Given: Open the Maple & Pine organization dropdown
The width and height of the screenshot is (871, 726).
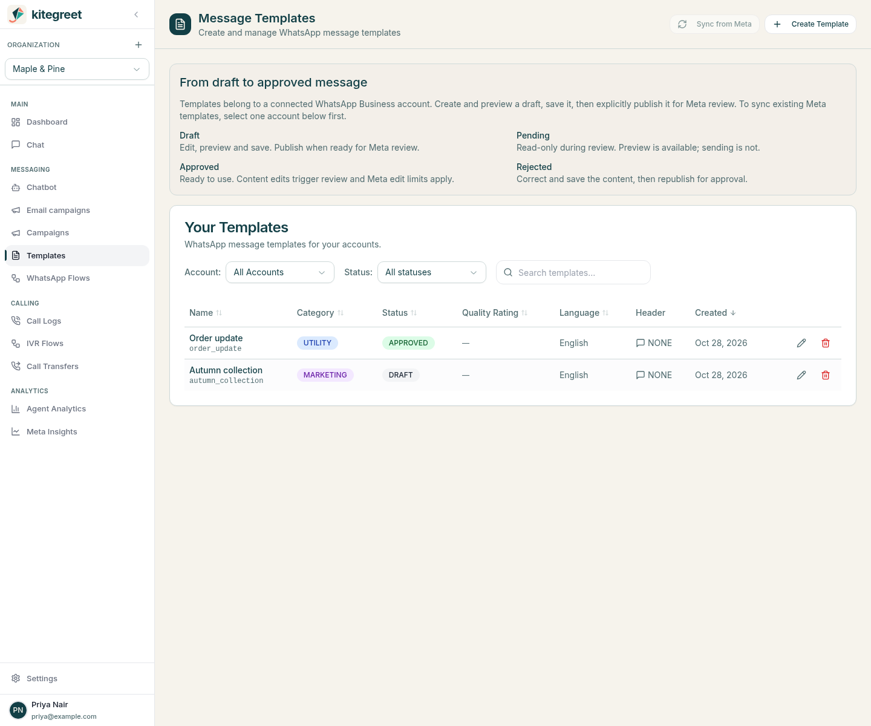Looking at the screenshot, I should 77,69.
